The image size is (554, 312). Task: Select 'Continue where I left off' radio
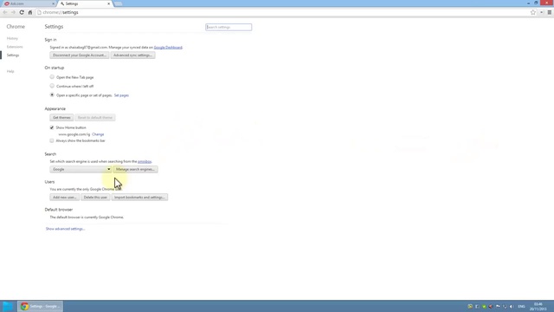click(52, 86)
